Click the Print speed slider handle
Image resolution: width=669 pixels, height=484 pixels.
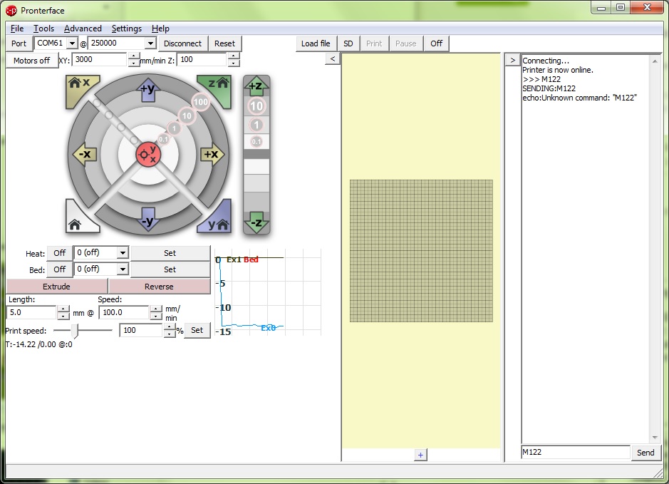pos(75,331)
